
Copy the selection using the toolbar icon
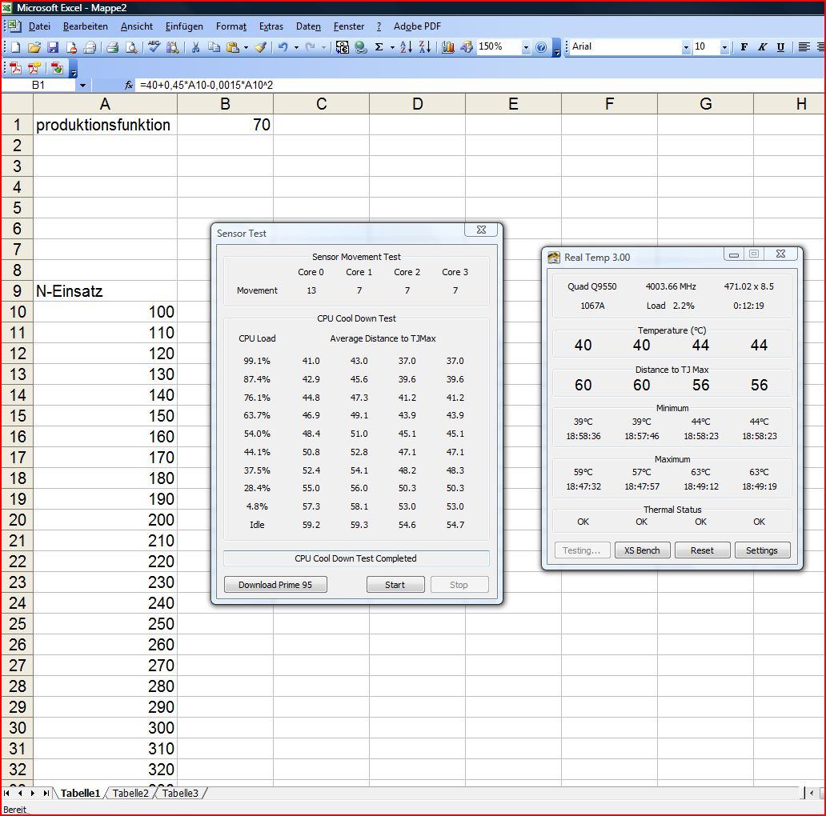[x=214, y=47]
